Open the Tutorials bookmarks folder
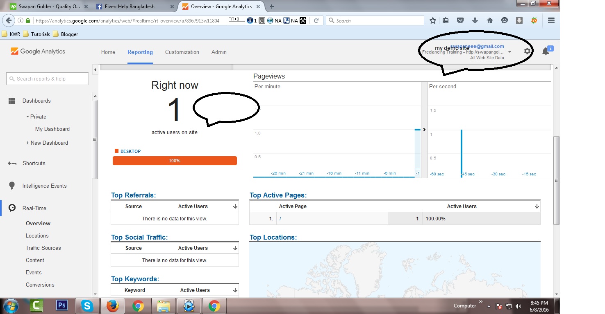This screenshot has width=605, height=314. [36, 34]
